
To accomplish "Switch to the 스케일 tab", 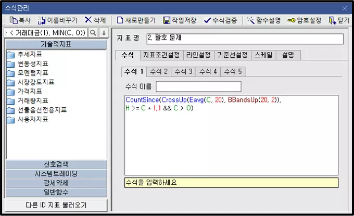I will (263, 55).
